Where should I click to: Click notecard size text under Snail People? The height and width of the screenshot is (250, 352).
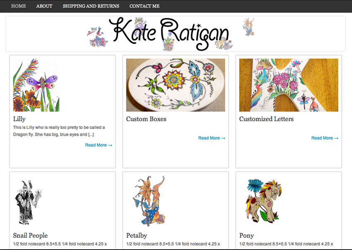pyautogui.click(x=60, y=244)
